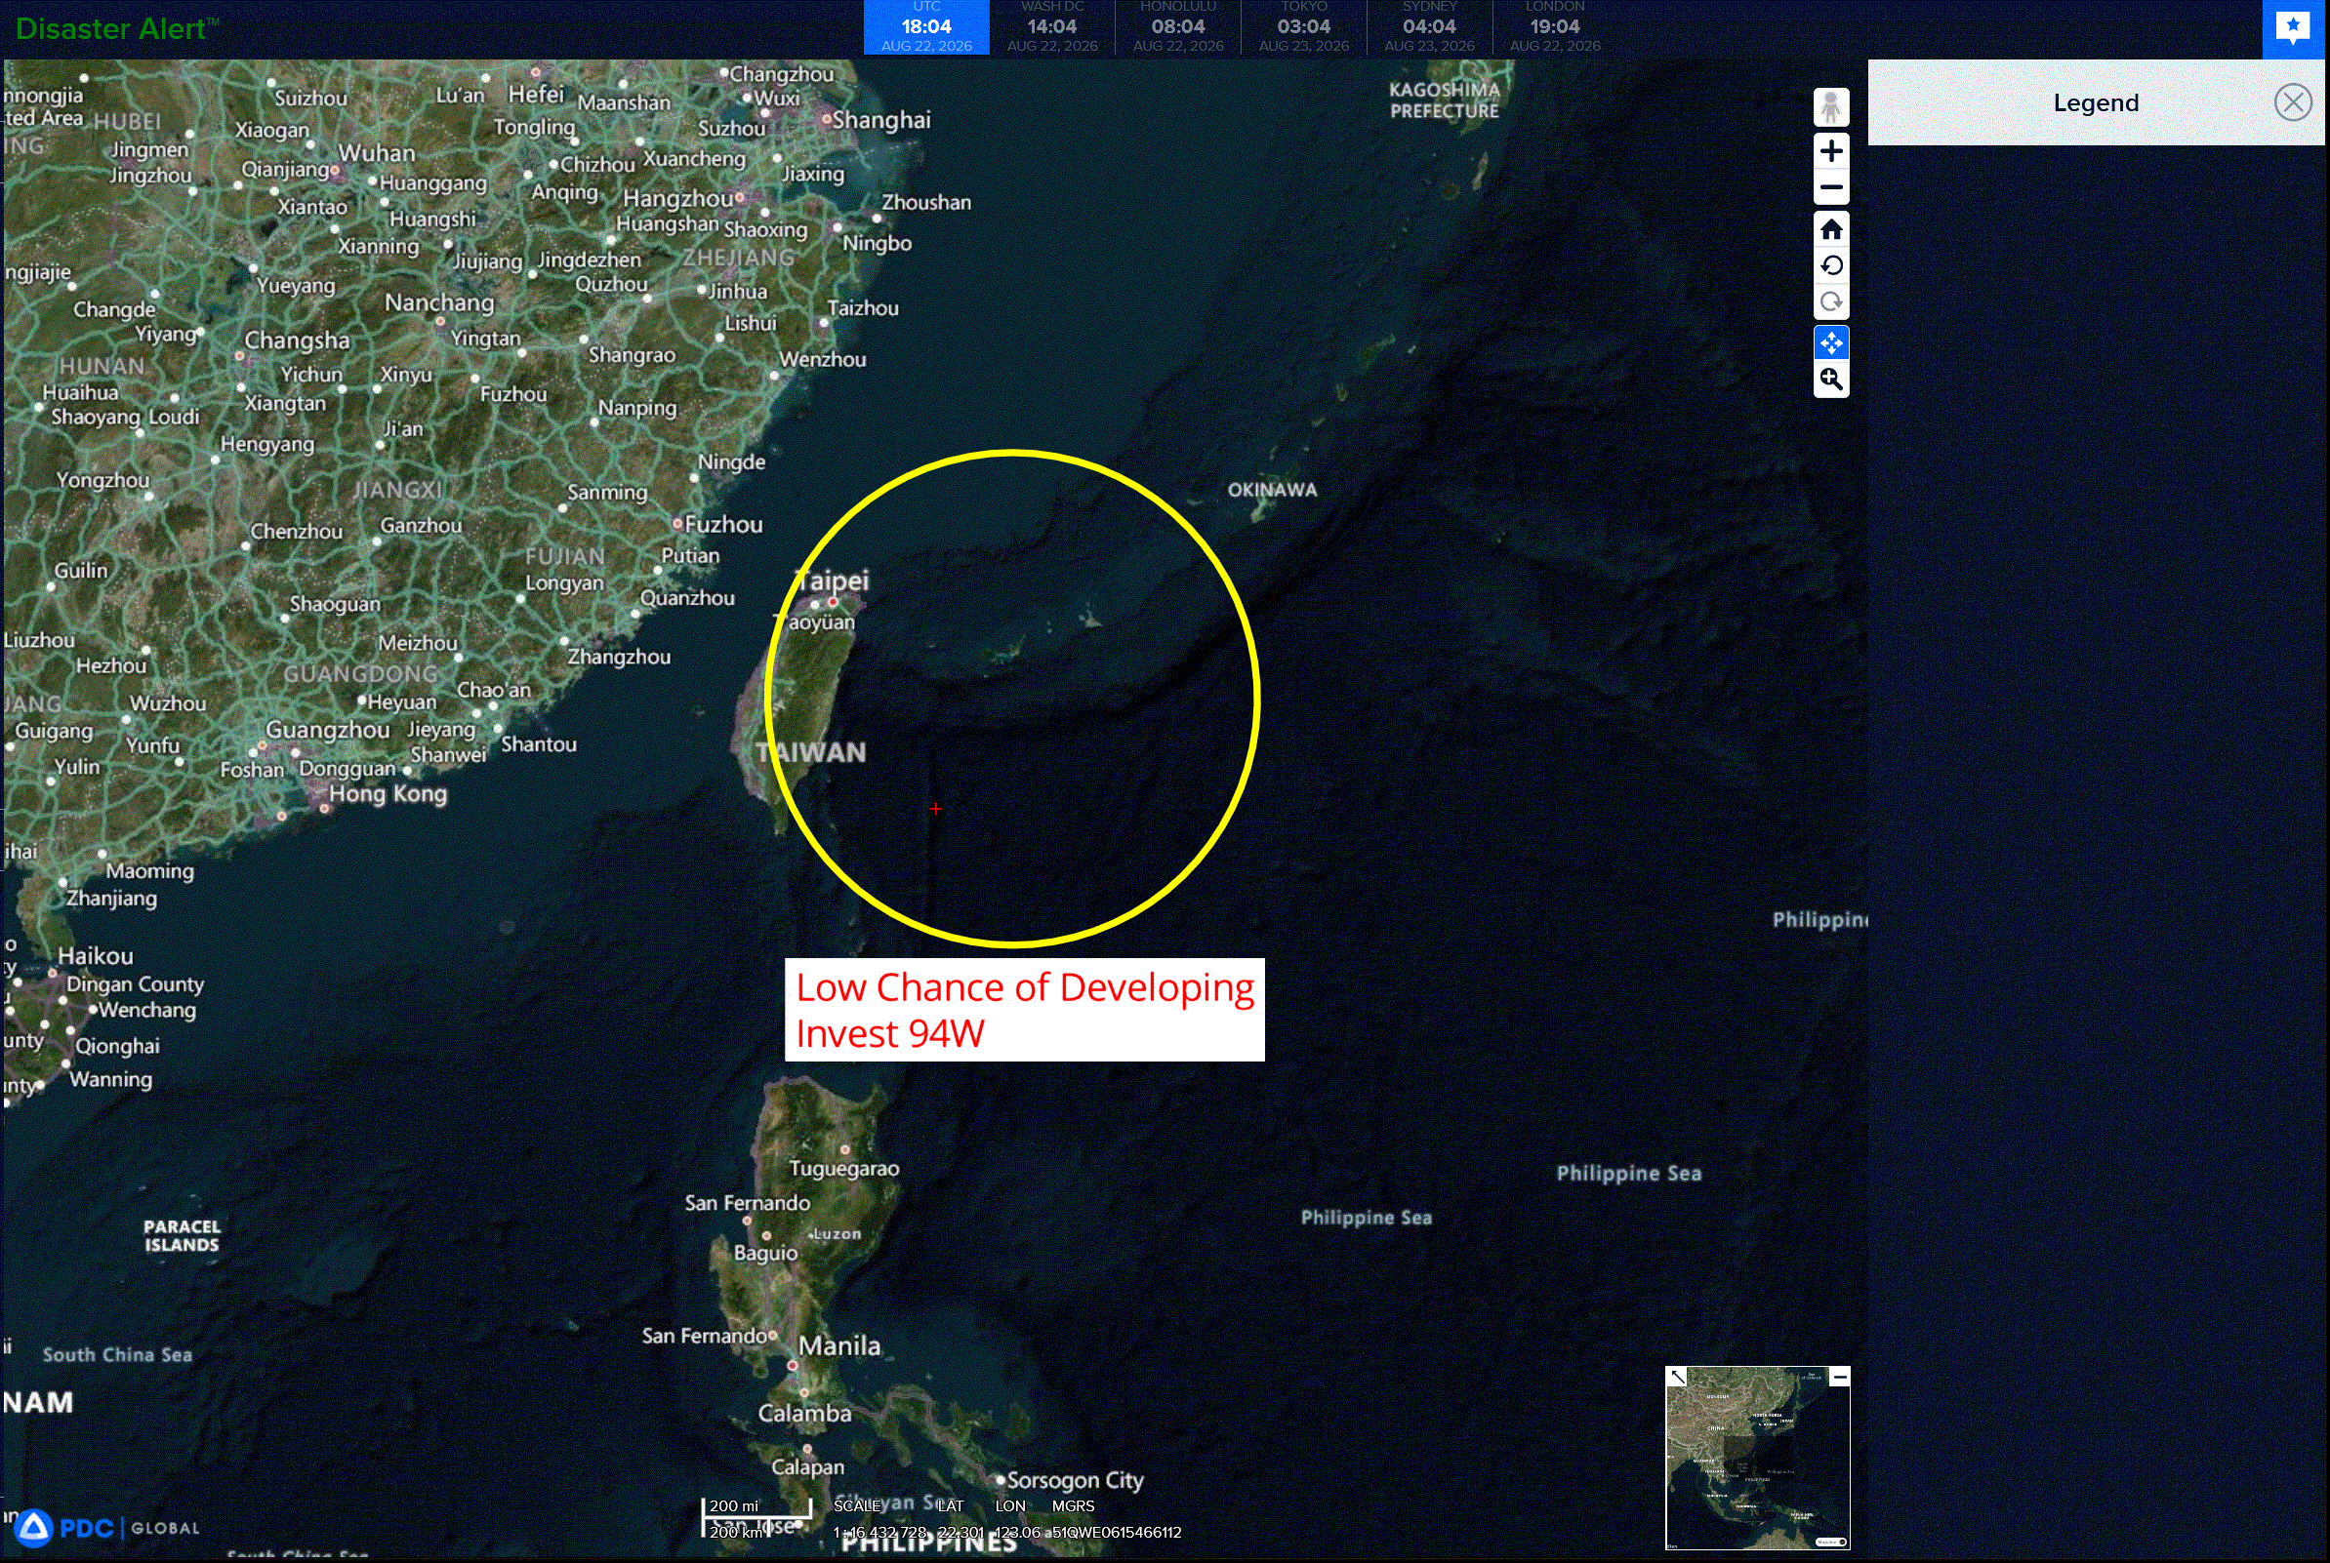This screenshot has width=2330, height=1563.
Task: Click the Changsha city label
Action: (x=297, y=340)
